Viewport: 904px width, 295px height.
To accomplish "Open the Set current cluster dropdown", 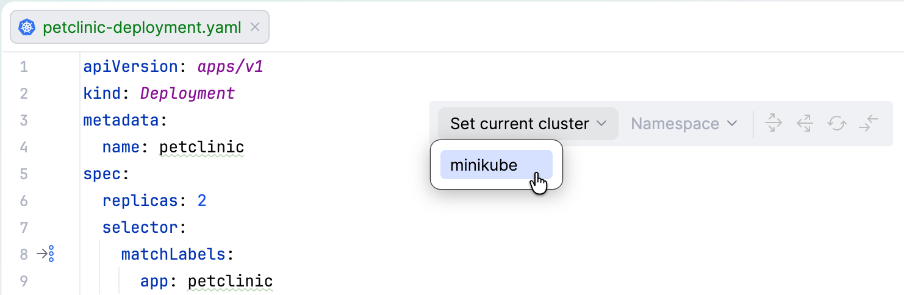I will click(x=528, y=124).
